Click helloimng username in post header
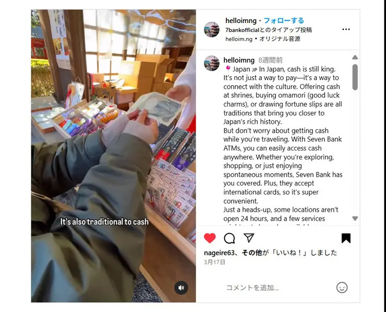The width and height of the screenshot is (386, 312). coord(241,21)
